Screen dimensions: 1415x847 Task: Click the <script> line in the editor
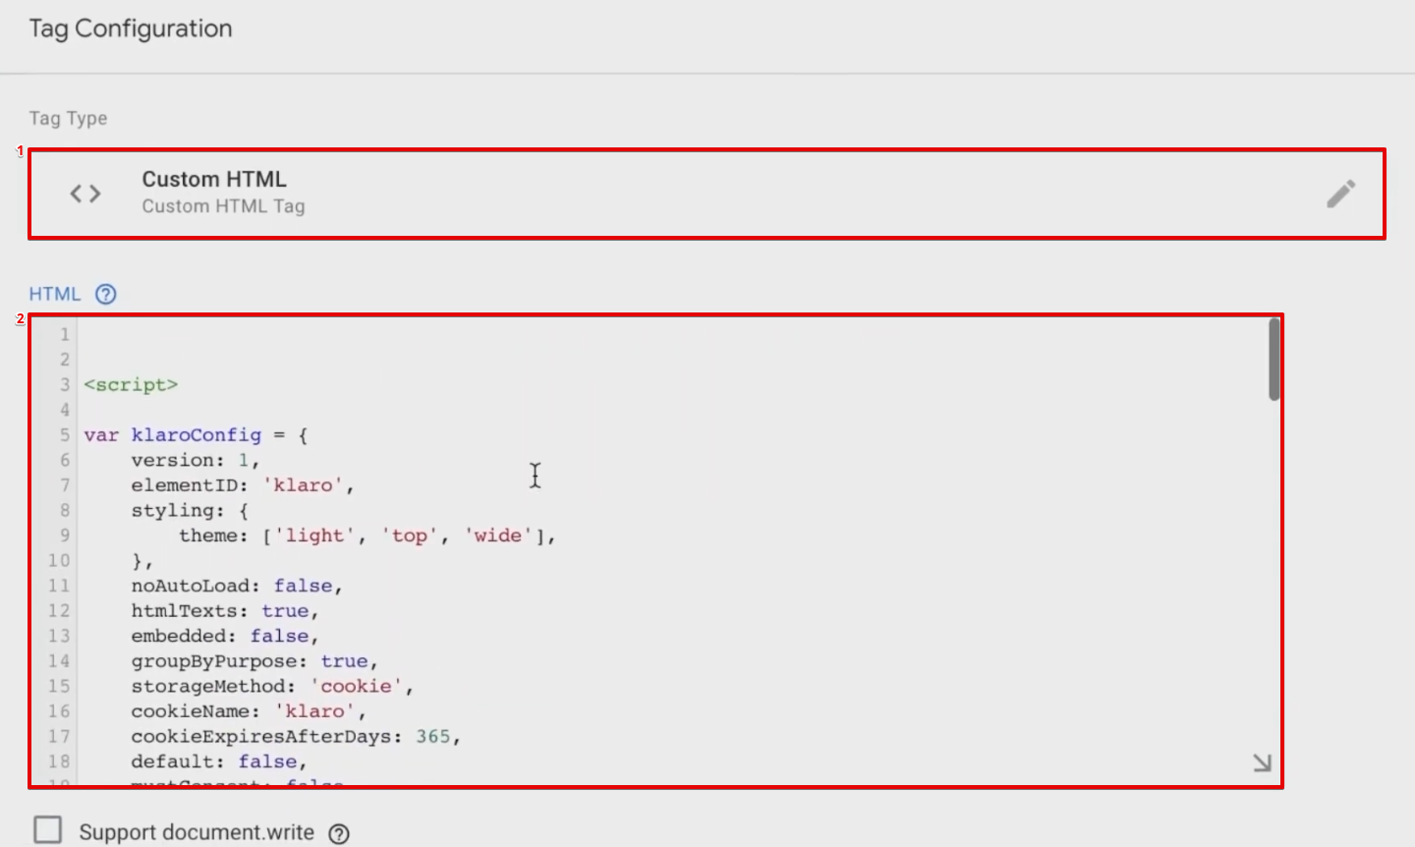131,385
